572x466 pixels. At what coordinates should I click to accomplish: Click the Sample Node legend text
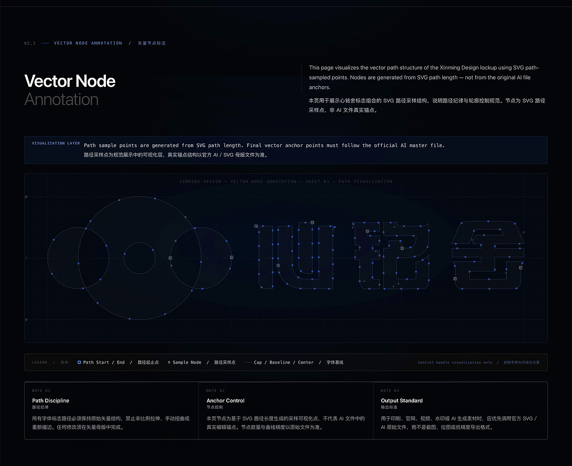tap(187, 363)
